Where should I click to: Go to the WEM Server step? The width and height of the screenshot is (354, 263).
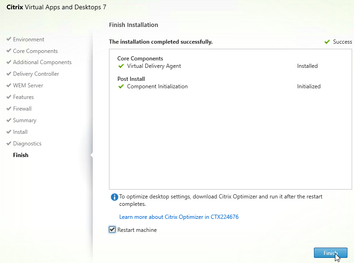click(x=28, y=85)
